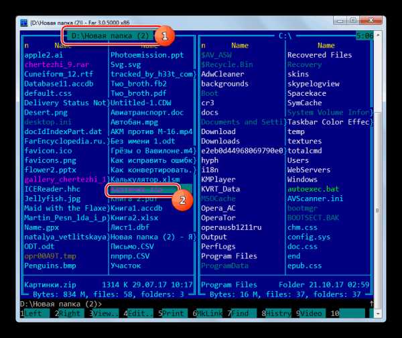Select PerfLogs folder
Image resolution: width=402 pixels, height=338 pixels.
tap(218, 246)
